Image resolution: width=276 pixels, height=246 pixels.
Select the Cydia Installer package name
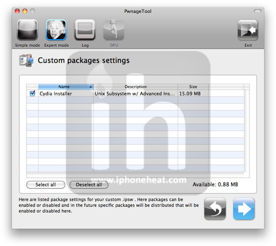click(x=56, y=94)
